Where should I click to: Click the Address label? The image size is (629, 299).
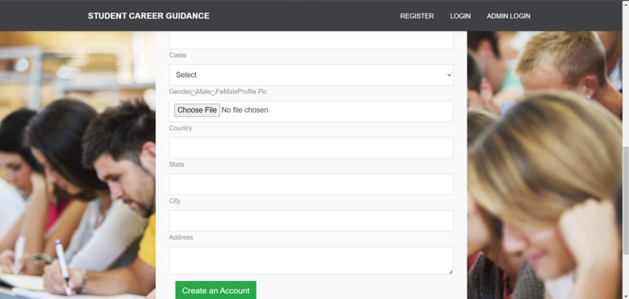click(x=181, y=237)
